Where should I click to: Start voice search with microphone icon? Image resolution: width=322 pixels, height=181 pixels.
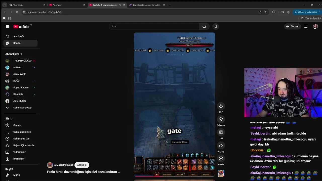216,26
